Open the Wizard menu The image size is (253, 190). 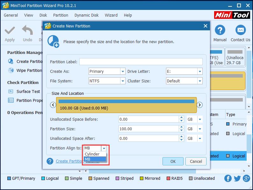point(111,15)
